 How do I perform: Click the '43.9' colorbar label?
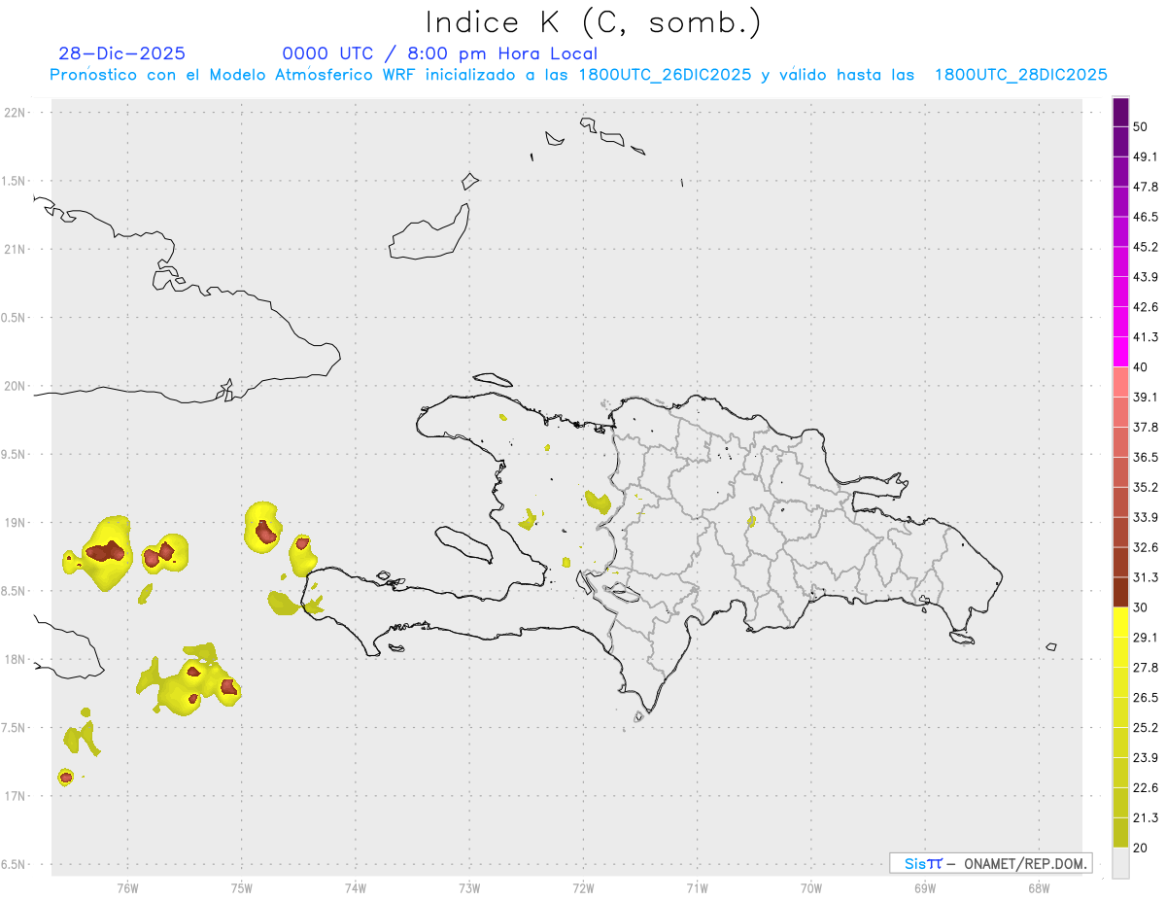pos(1146,277)
